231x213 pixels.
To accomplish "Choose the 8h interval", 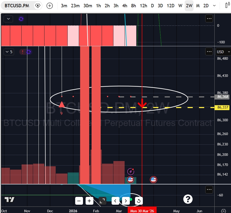I will 133,6.
